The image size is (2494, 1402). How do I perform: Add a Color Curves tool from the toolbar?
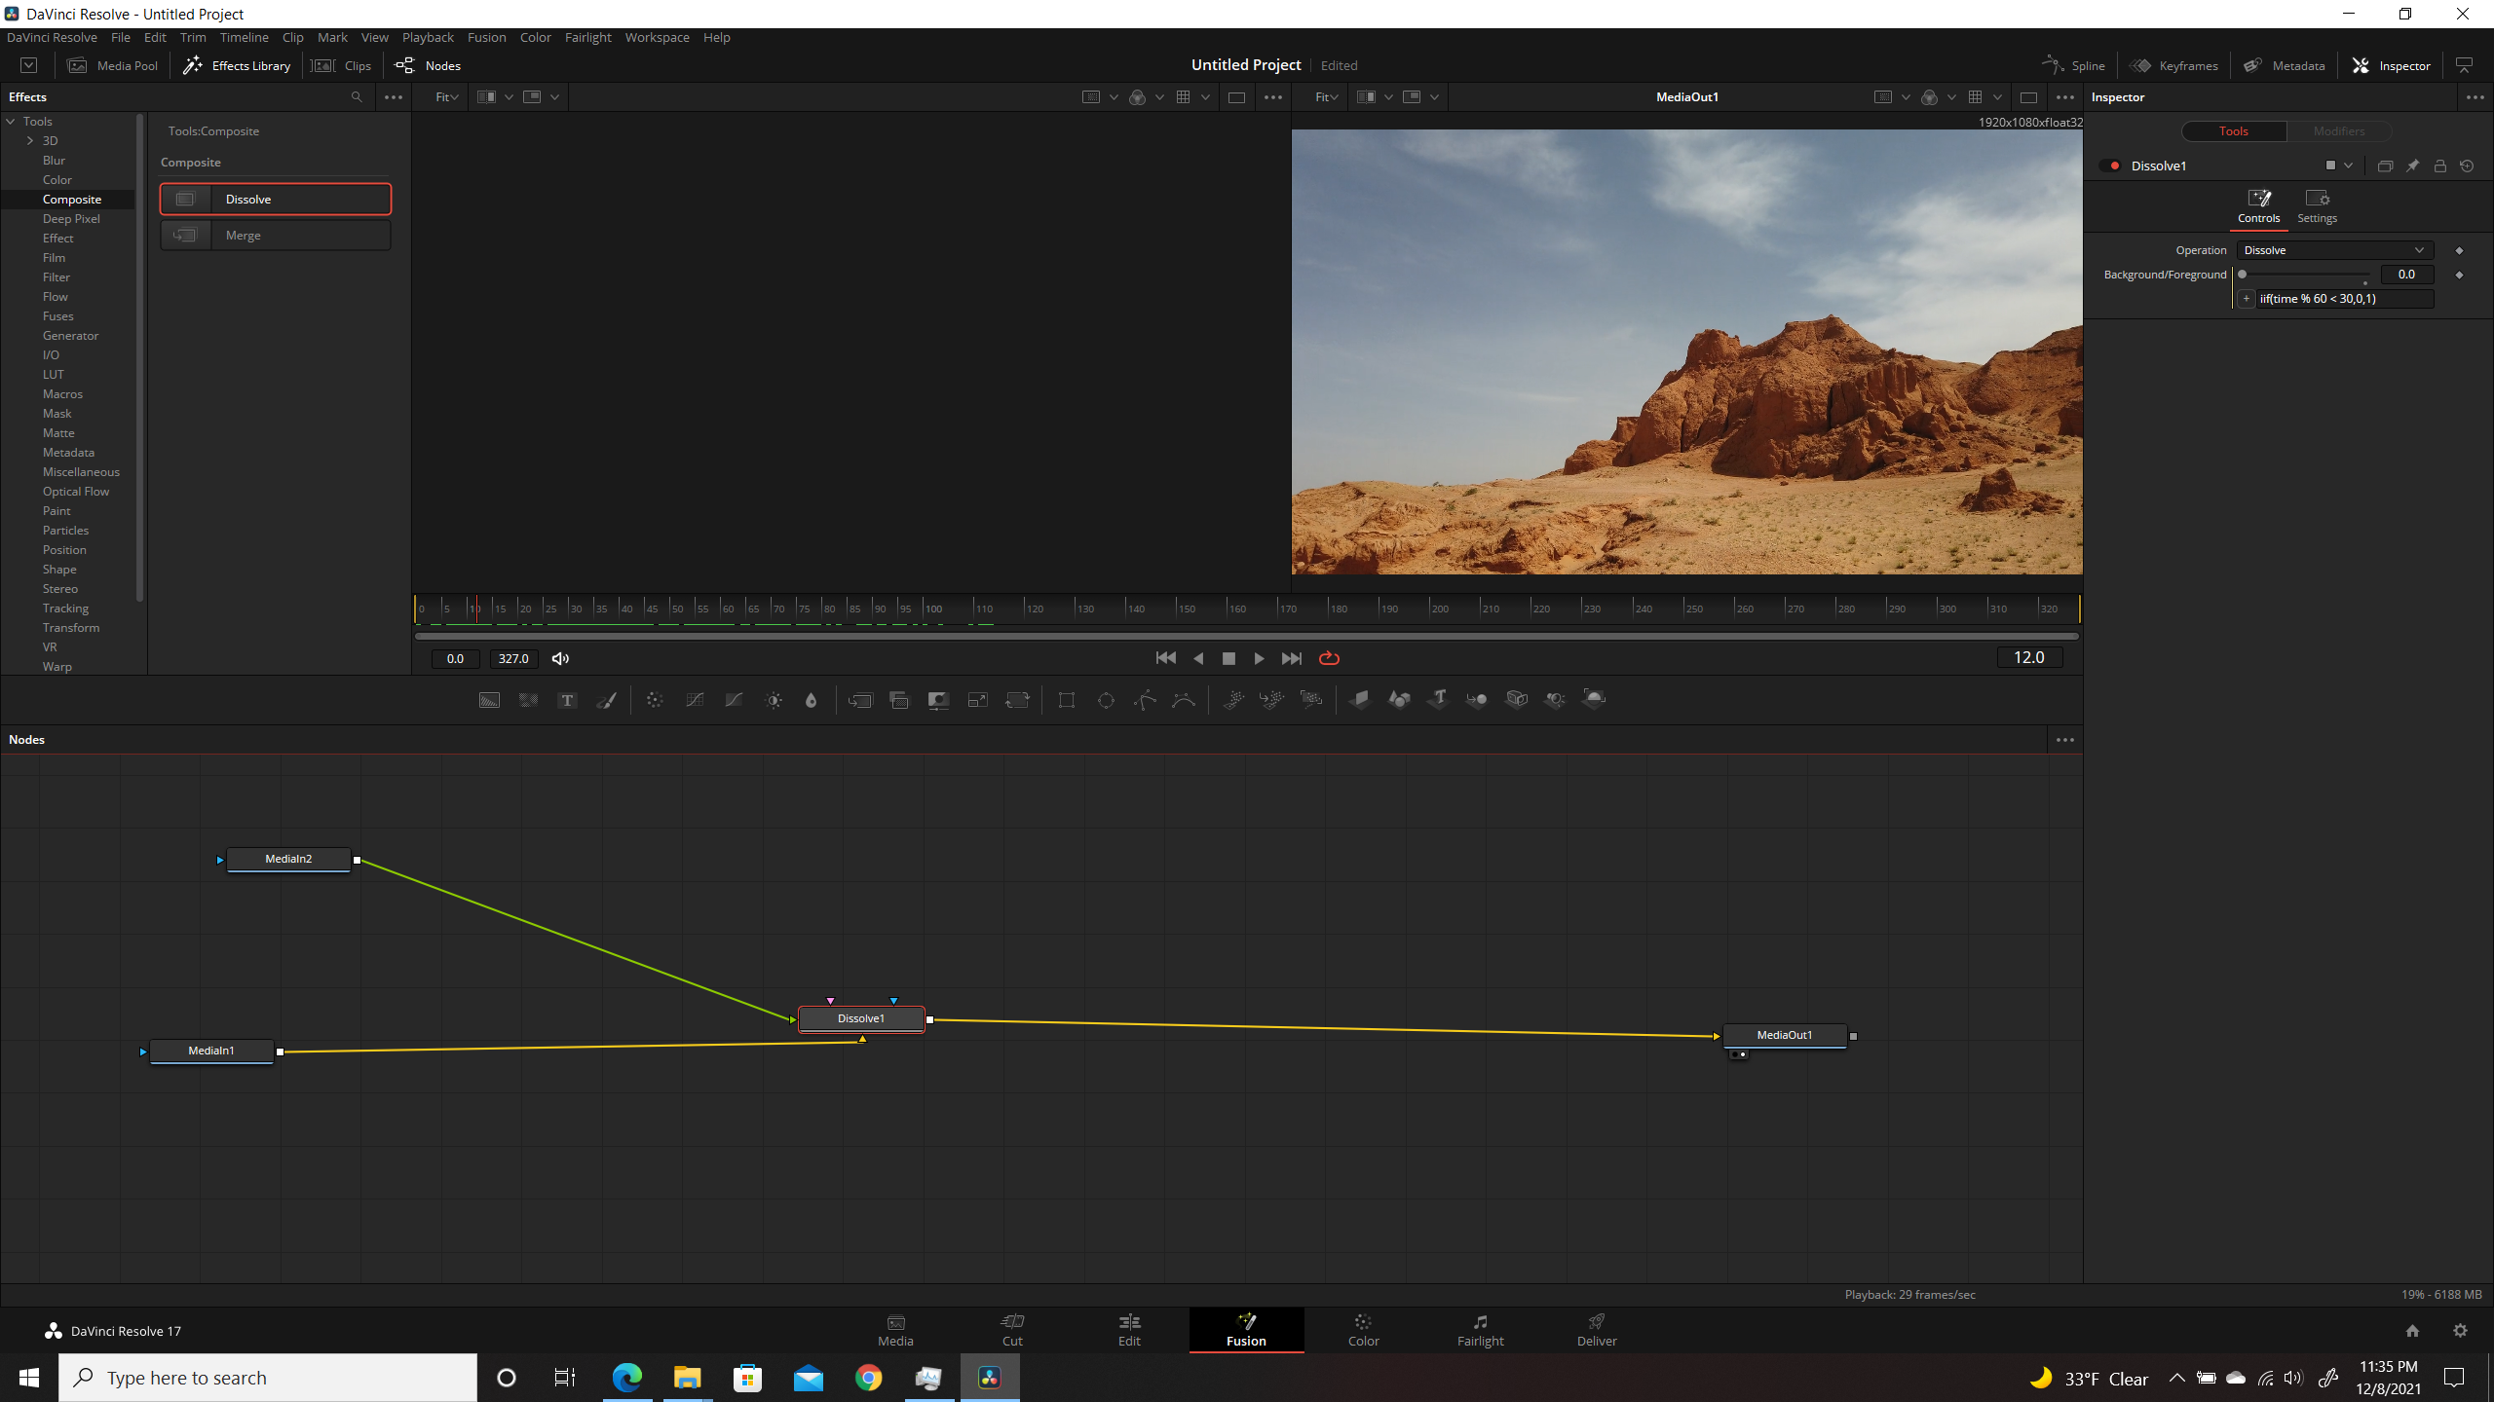(x=695, y=700)
